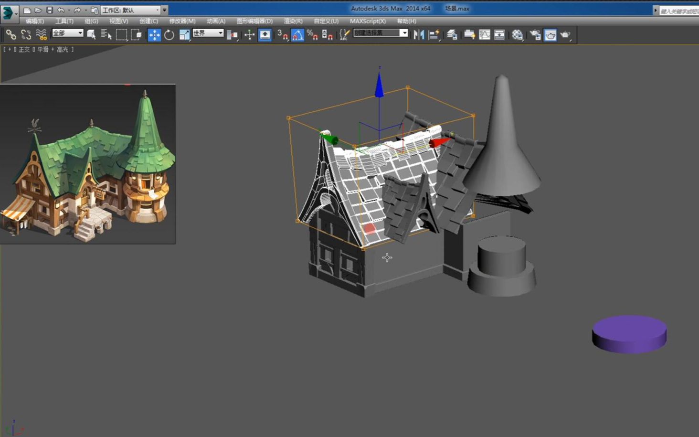Click the Render Production teapot icon
The width and height of the screenshot is (699, 437).
tap(565, 34)
